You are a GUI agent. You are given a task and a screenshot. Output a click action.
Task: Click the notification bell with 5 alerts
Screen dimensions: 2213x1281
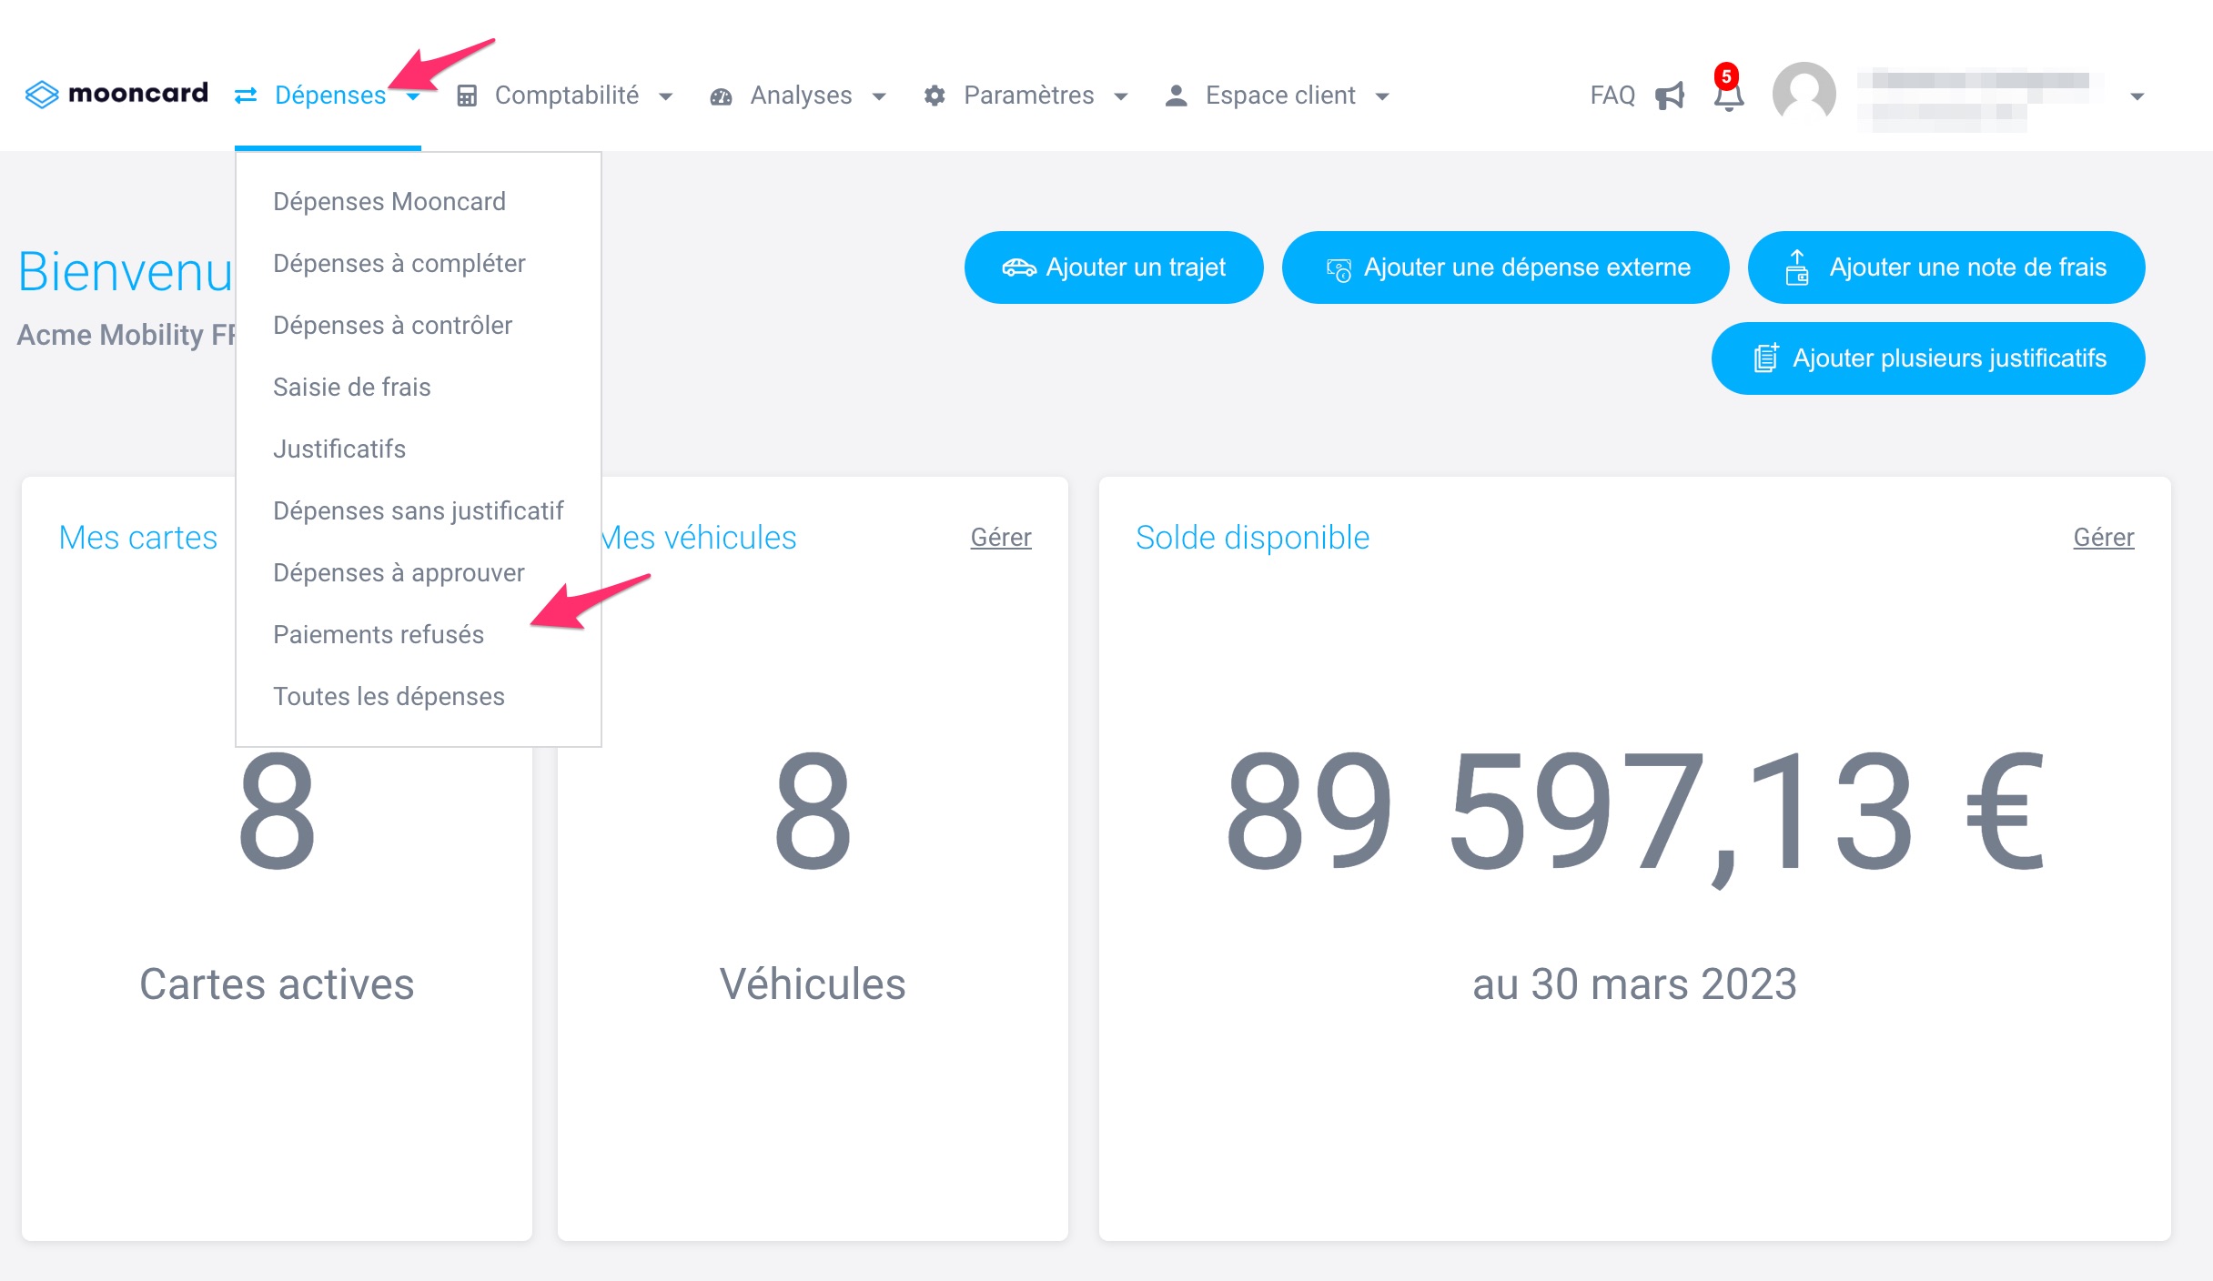pos(1727,96)
